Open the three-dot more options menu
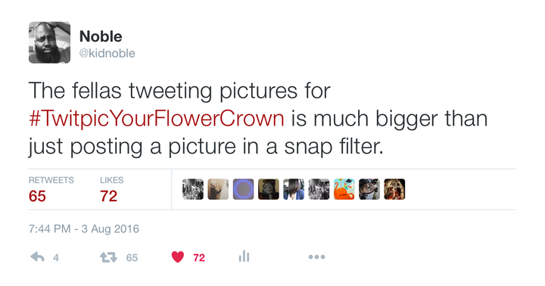The height and width of the screenshot is (286, 545). (x=316, y=257)
